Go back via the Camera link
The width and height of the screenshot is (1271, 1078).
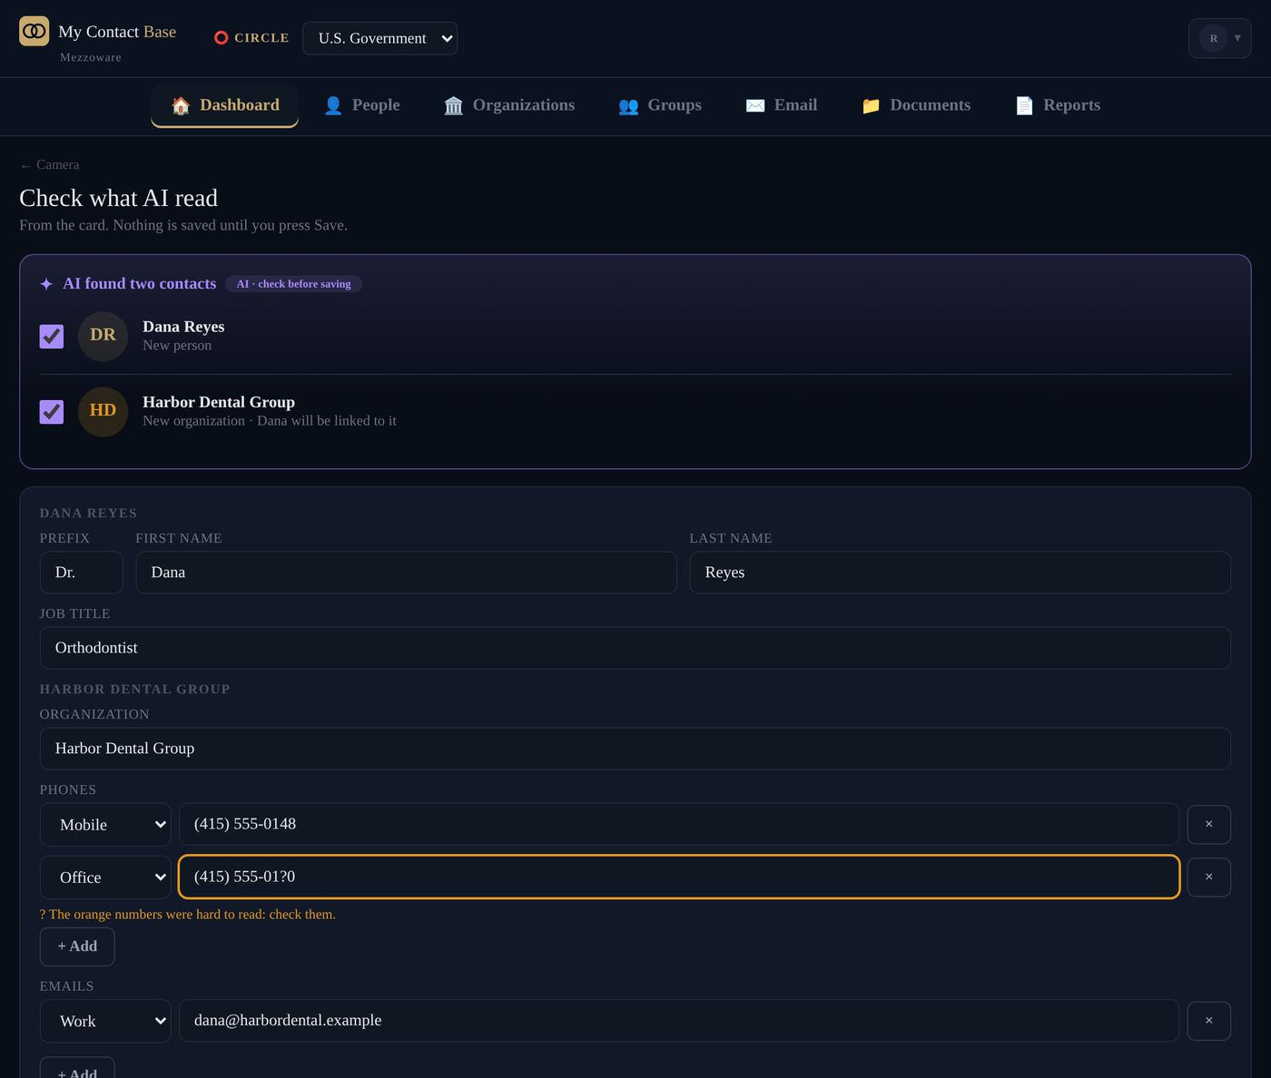click(49, 164)
